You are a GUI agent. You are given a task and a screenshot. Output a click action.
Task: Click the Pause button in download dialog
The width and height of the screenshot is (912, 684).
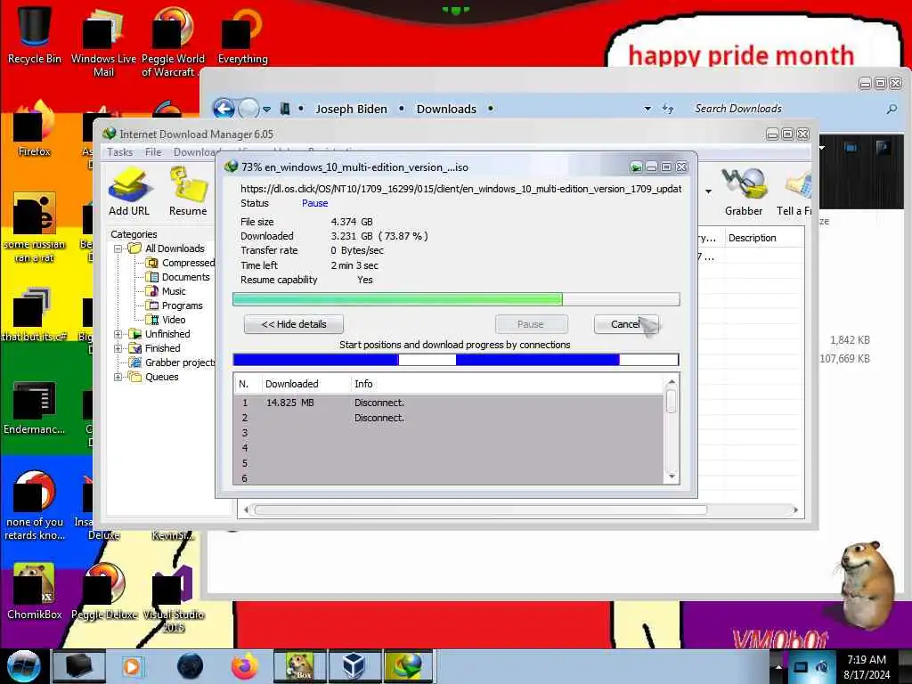tap(531, 324)
